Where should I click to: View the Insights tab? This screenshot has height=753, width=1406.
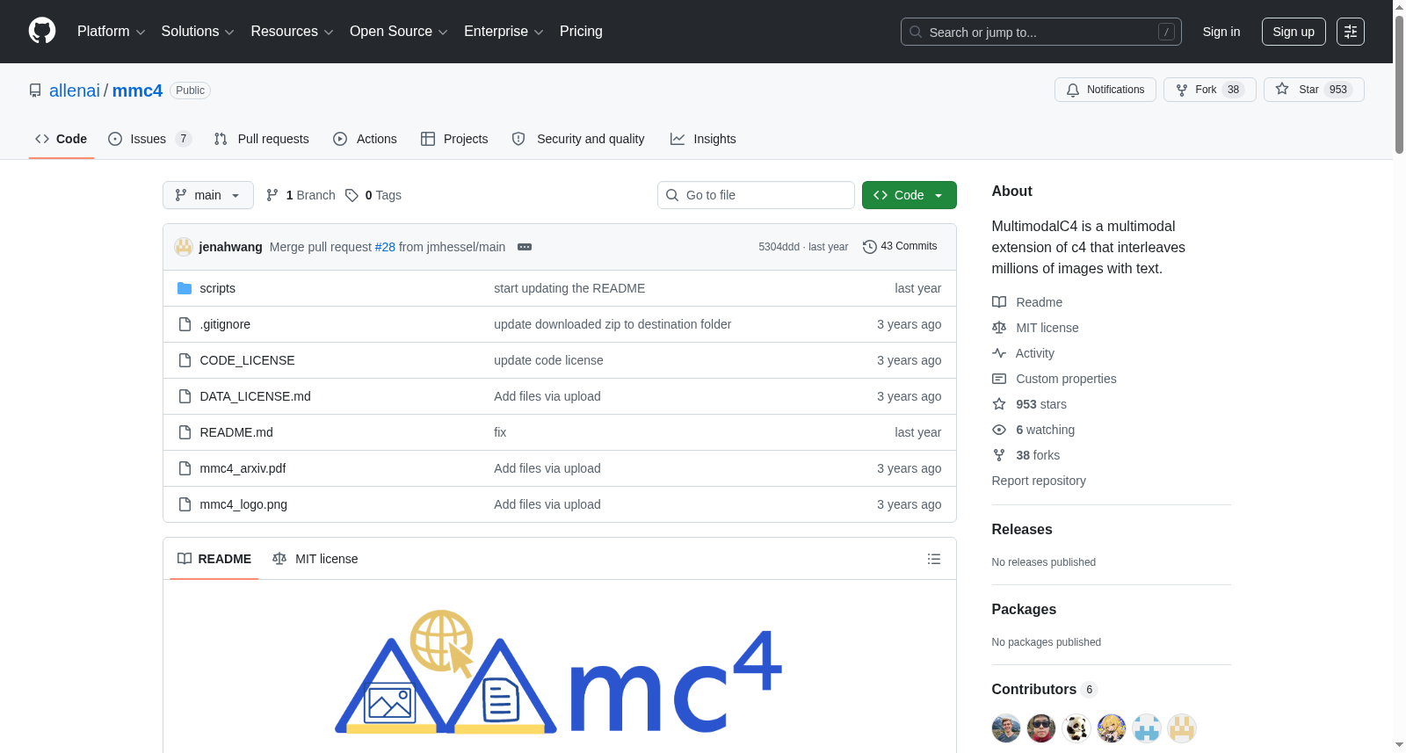703,139
